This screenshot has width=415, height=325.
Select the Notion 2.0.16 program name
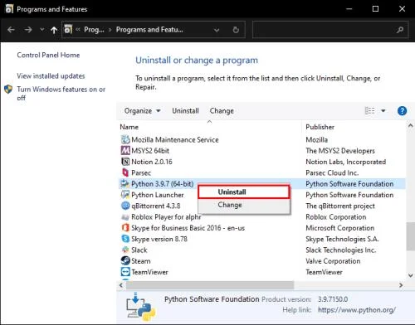pos(152,162)
